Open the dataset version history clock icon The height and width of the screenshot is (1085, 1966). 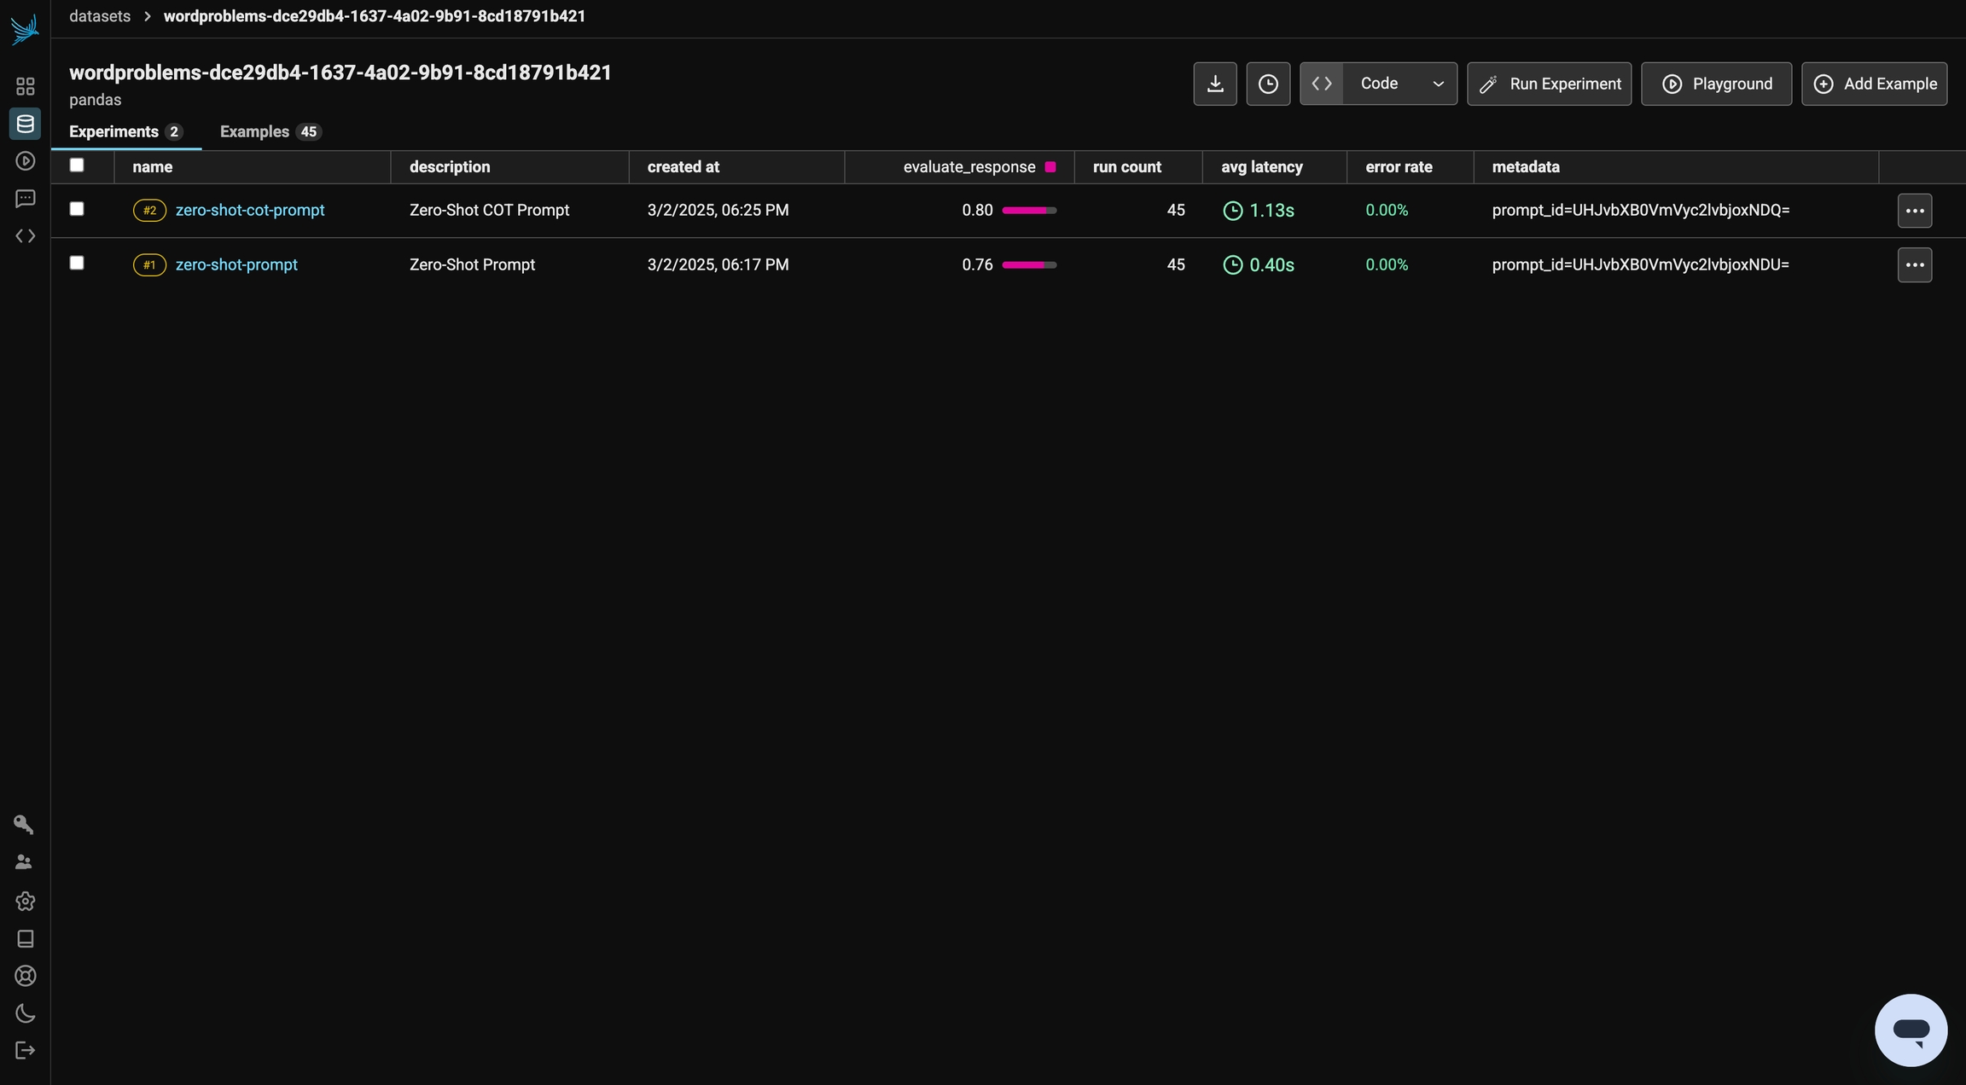[1267, 84]
